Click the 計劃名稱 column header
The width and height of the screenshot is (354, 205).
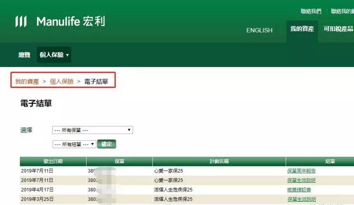click(219, 161)
